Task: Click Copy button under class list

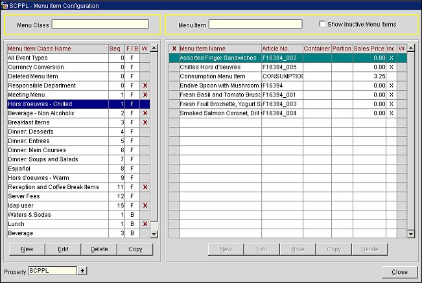Action: (135, 249)
